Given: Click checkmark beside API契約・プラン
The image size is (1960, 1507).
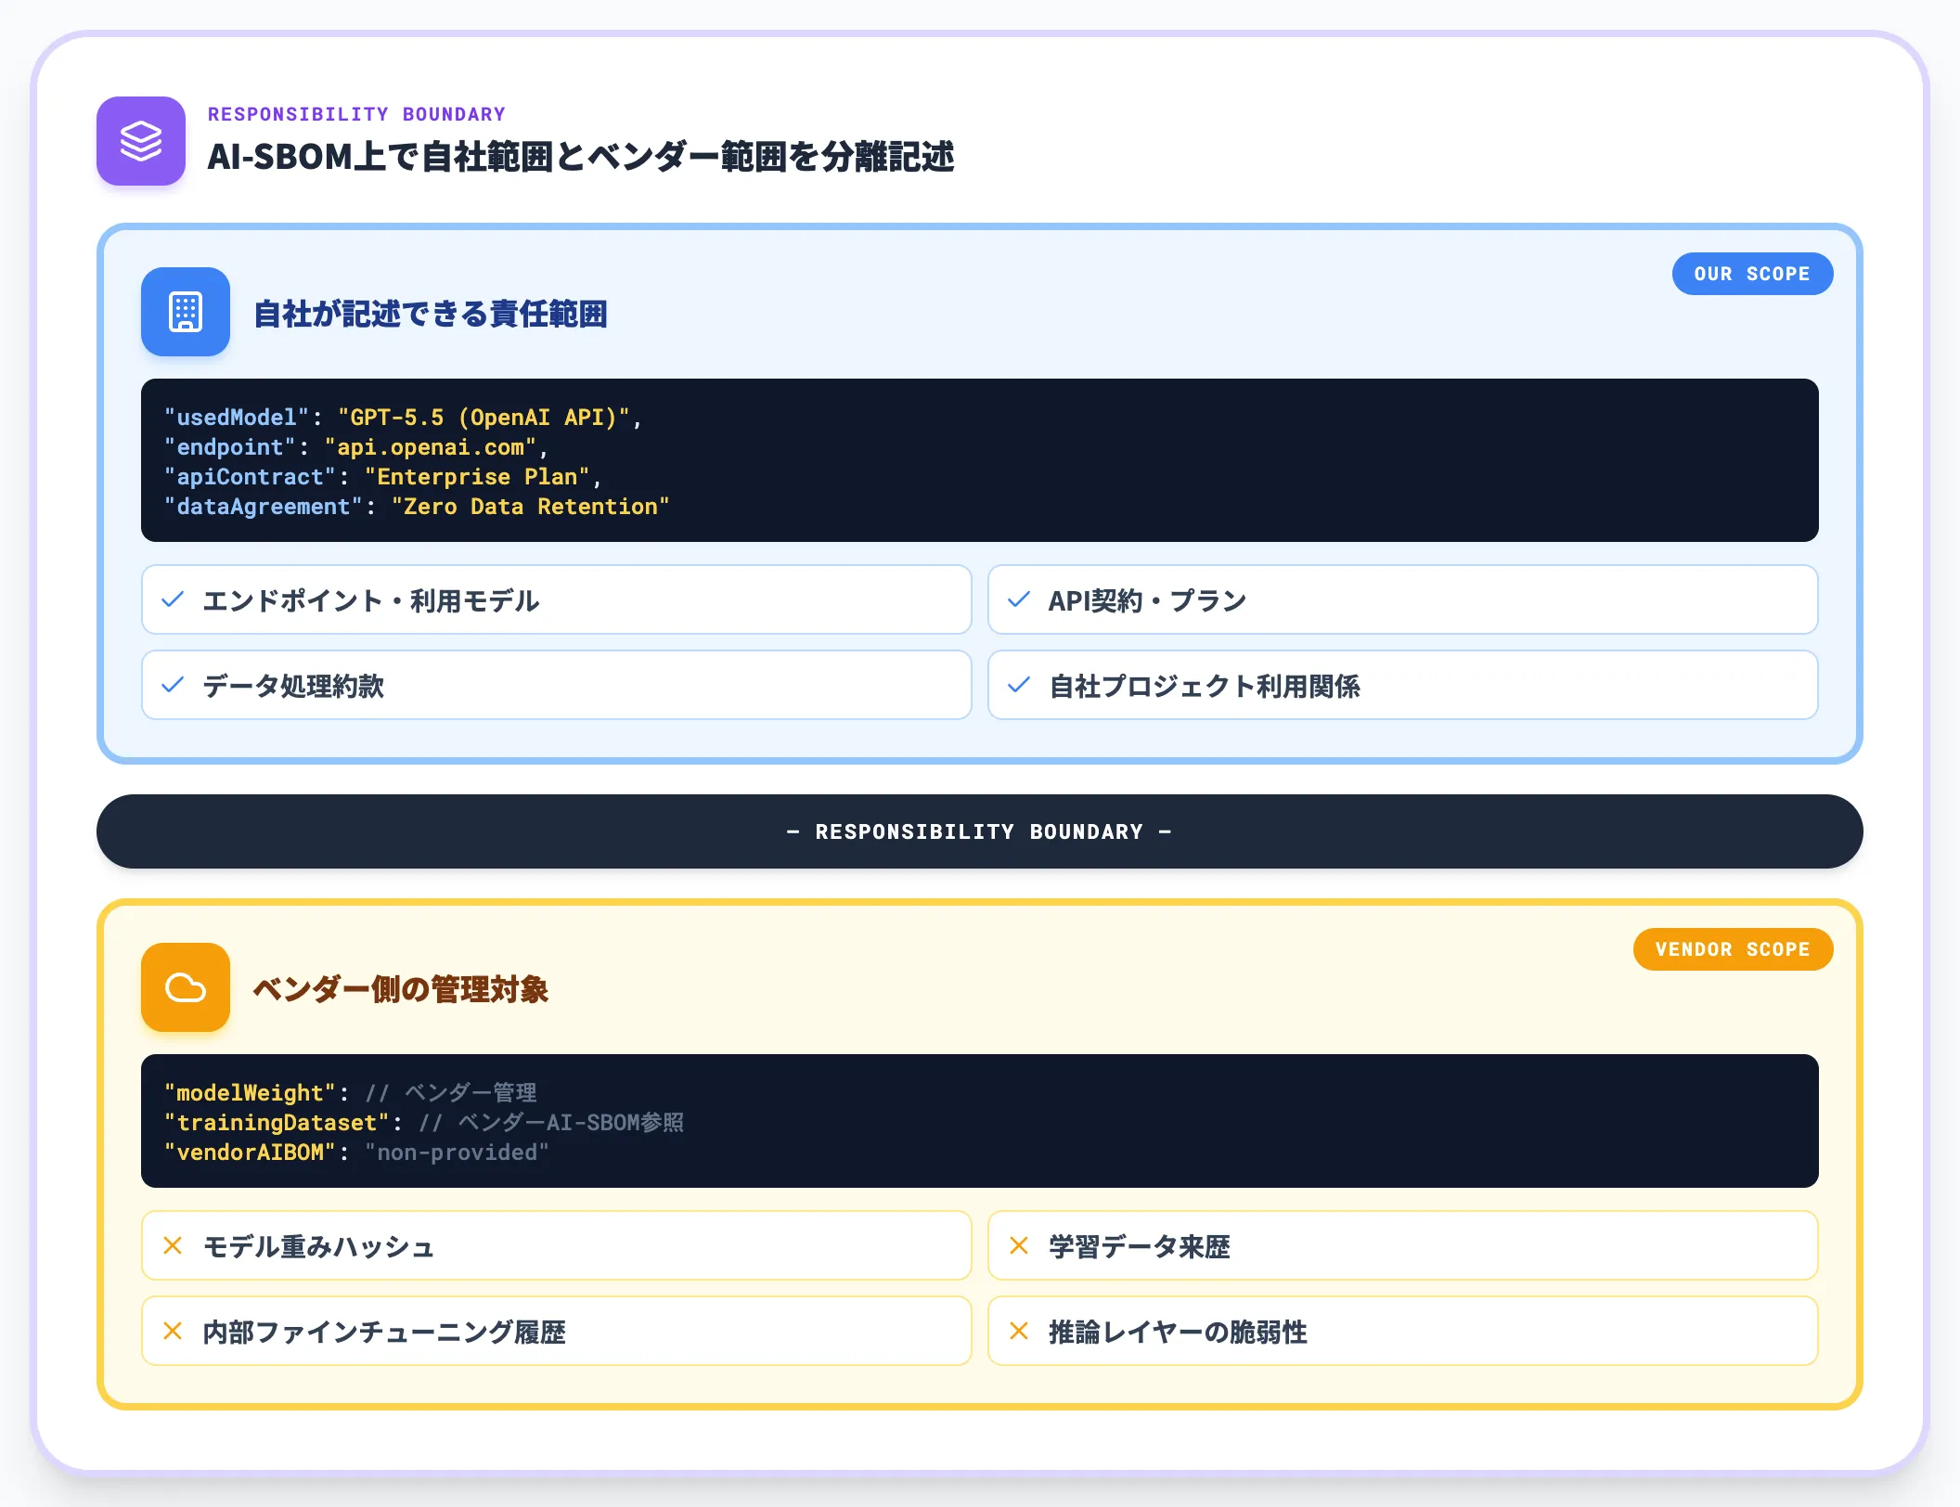Looking at the screenshot, I should [x=1019, y=599].
